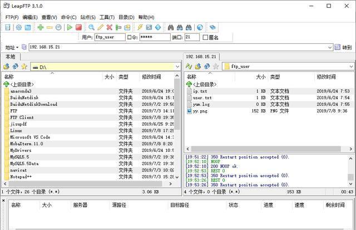Expand the address history dropdown arrow

click(x=330, y=47)
